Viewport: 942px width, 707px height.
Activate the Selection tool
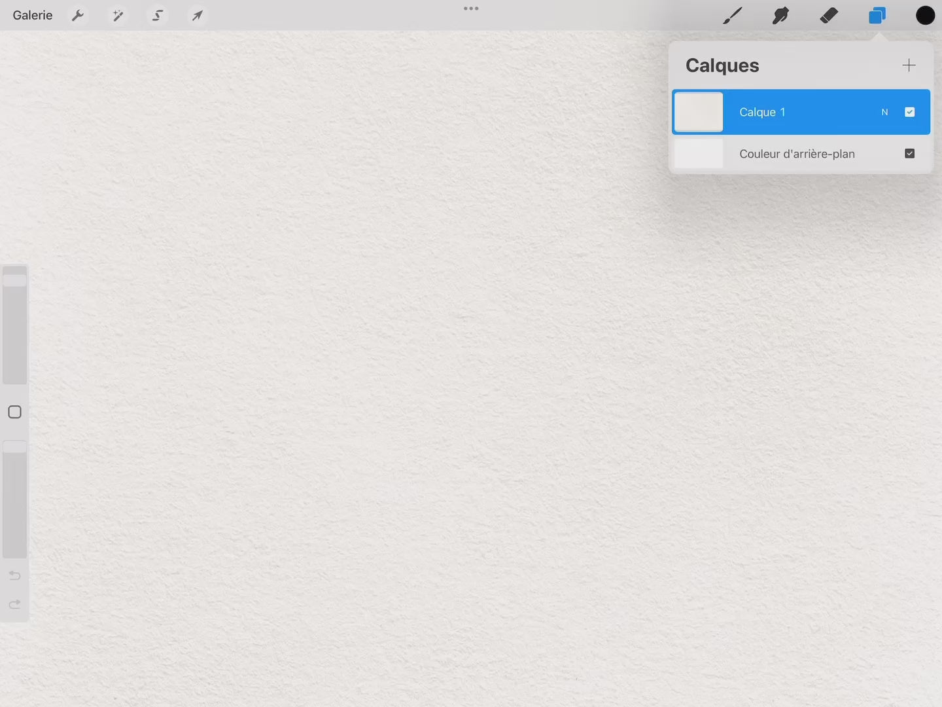tap(158, 15)
